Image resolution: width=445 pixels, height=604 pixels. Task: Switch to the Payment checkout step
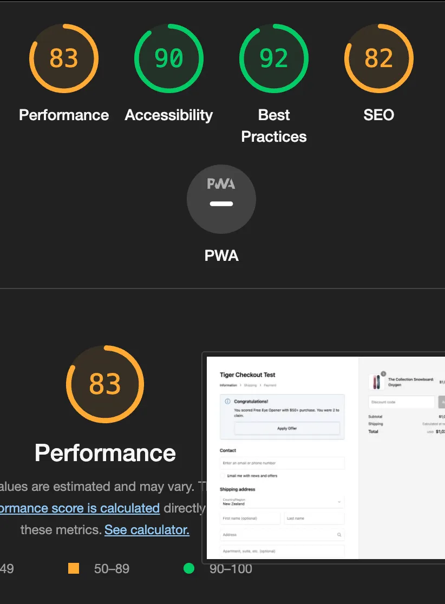270,385
